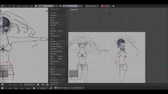Click the Loop Cut and Slide button

pyautogui.click(x=57, y=51)
